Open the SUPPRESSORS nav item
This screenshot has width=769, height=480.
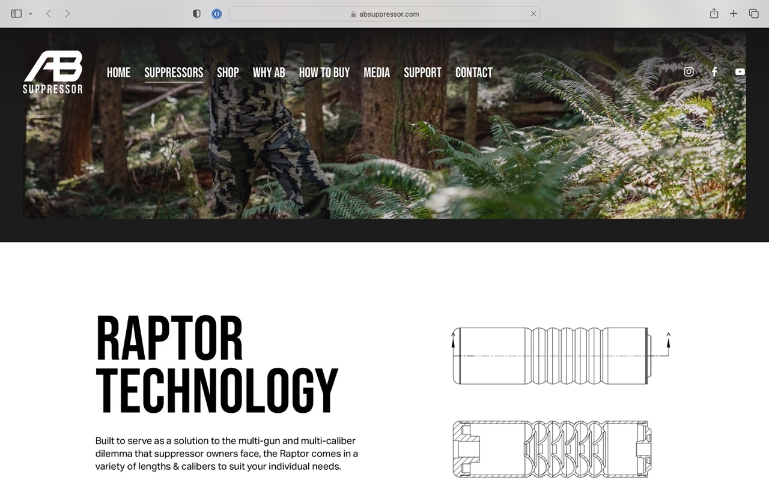[174, 73]
